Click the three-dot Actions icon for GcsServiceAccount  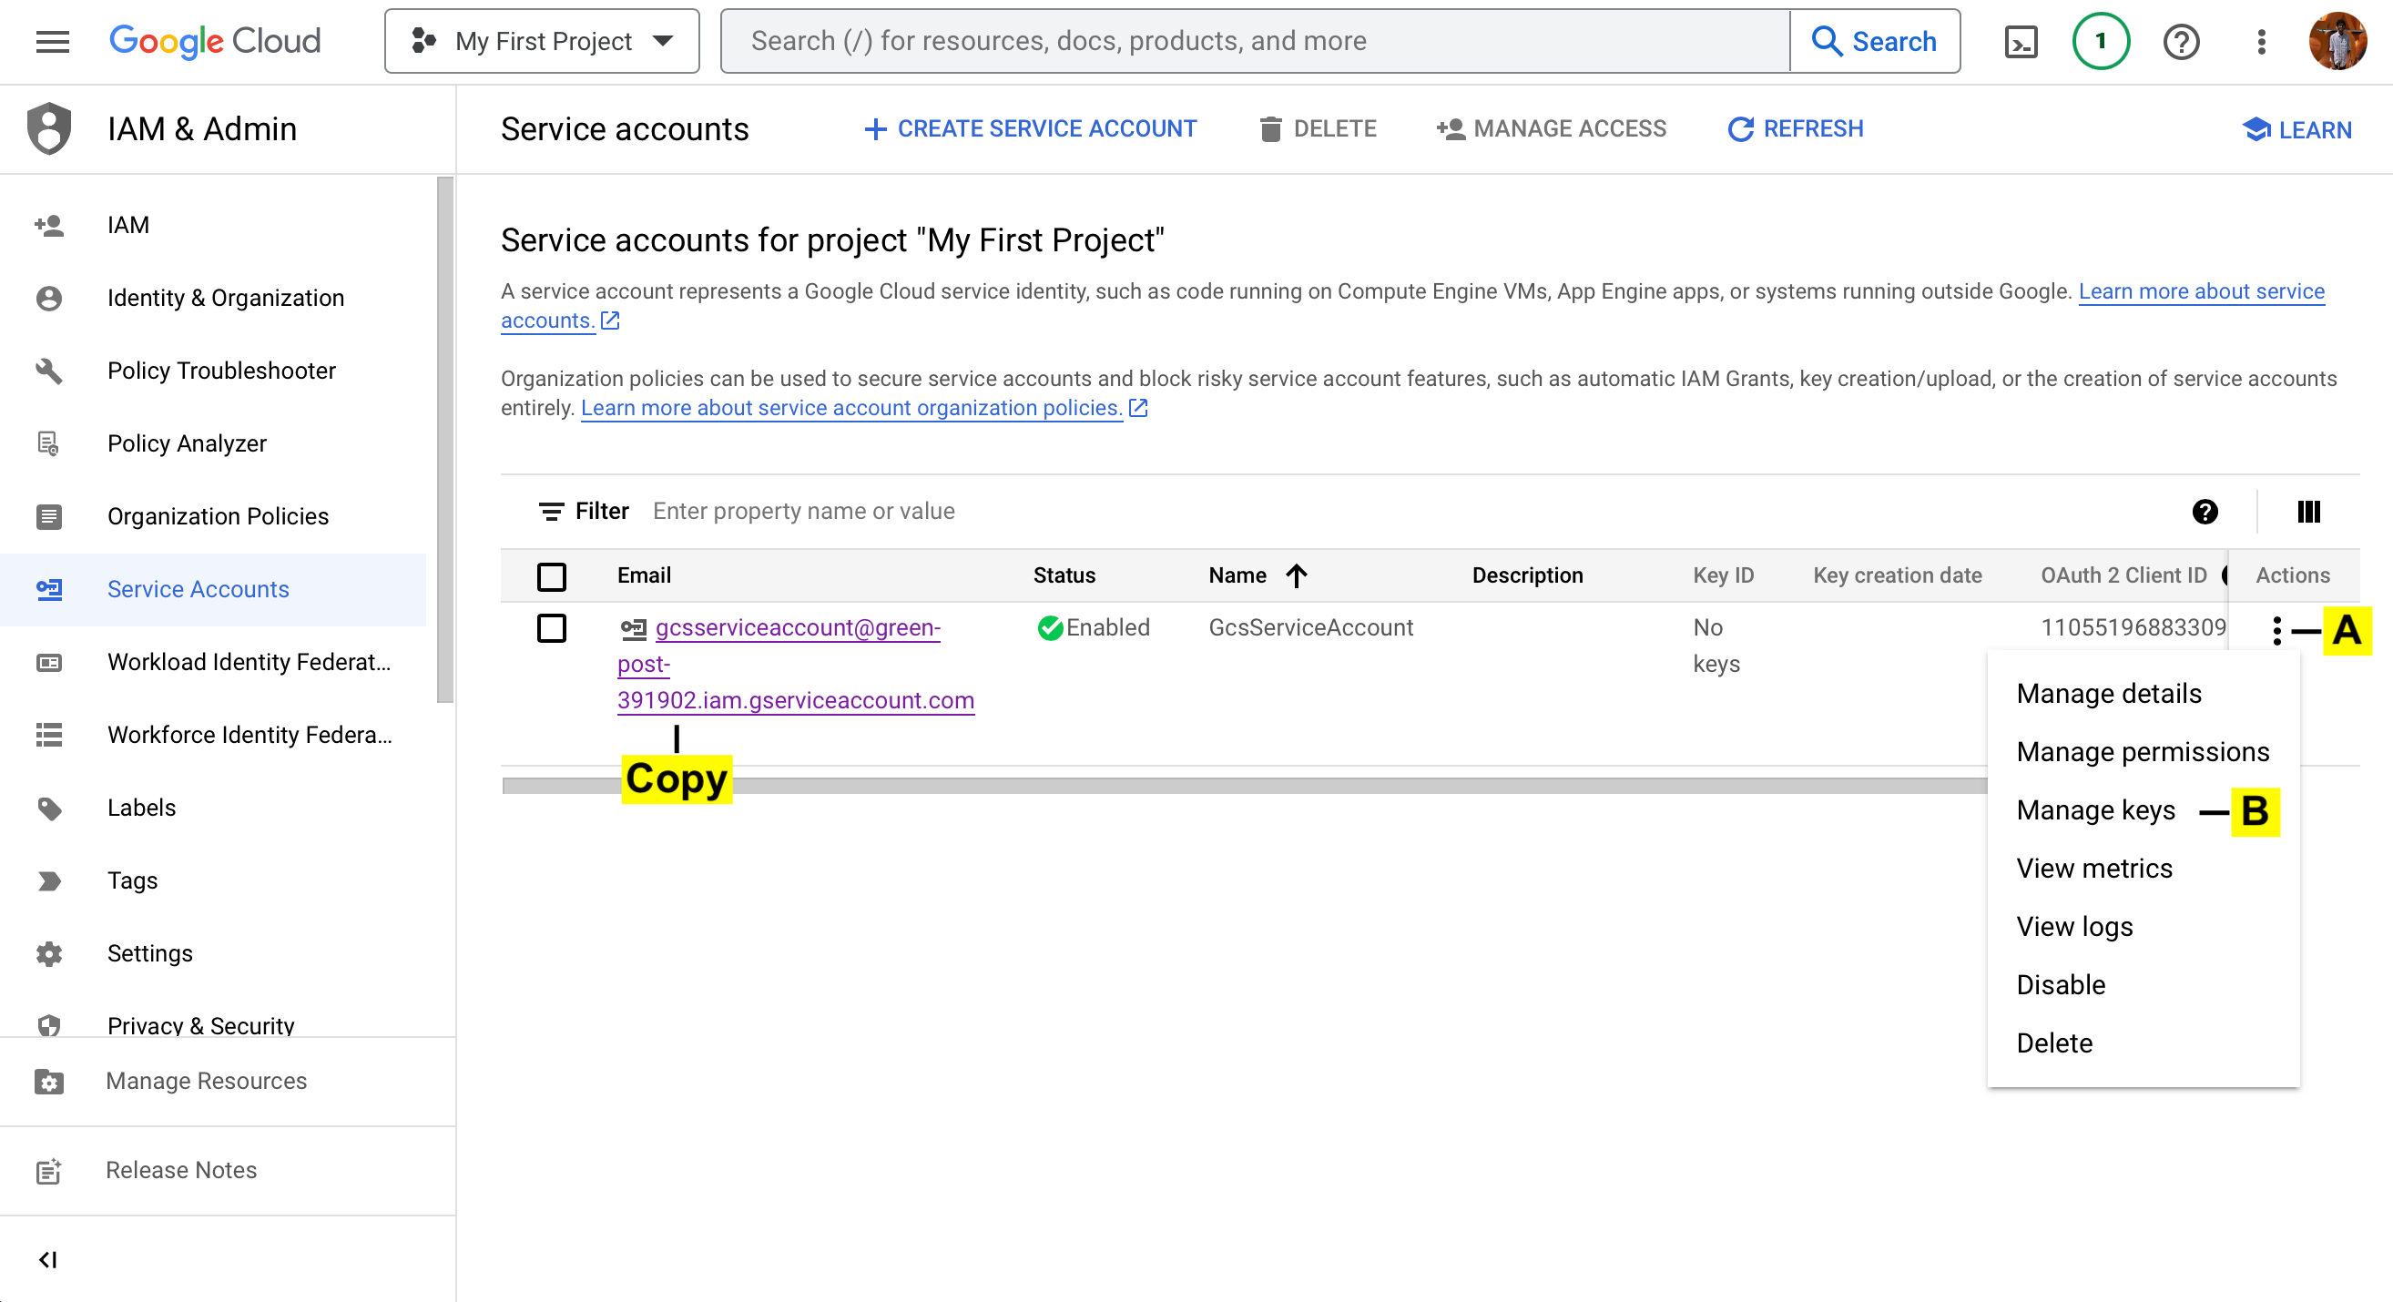coord(2276,631)
